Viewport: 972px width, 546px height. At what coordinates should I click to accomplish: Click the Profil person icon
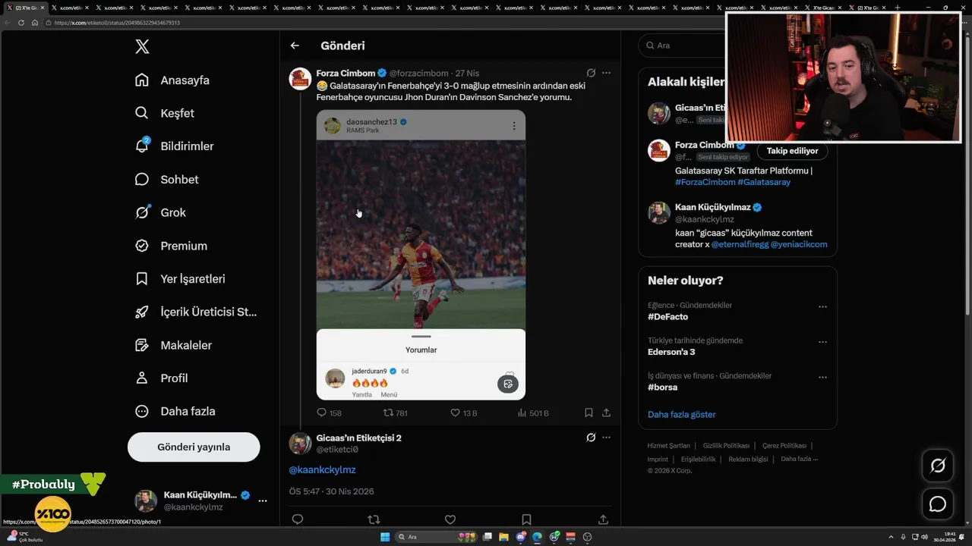coord(142,378)
